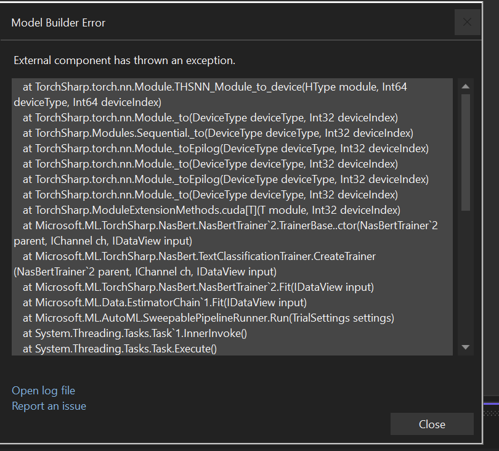Click the EstimatorChain`1.Fit line
The width and height of the screenshot is (499, 451).
point(164,303)
